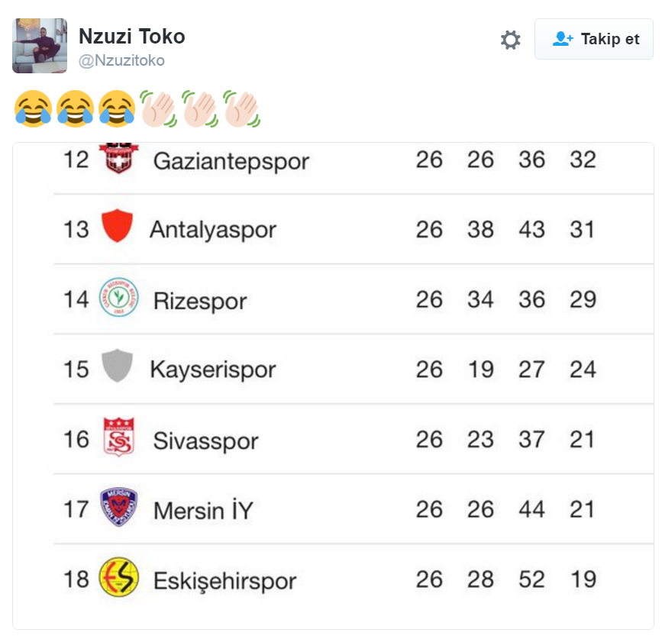662x636 pixels.
Task: Click the Takip et follow button
Action: pyautogui.click(x=594, y=39)
